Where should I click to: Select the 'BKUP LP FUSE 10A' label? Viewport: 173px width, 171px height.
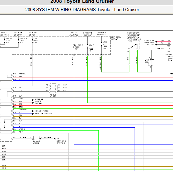[105, 45]
